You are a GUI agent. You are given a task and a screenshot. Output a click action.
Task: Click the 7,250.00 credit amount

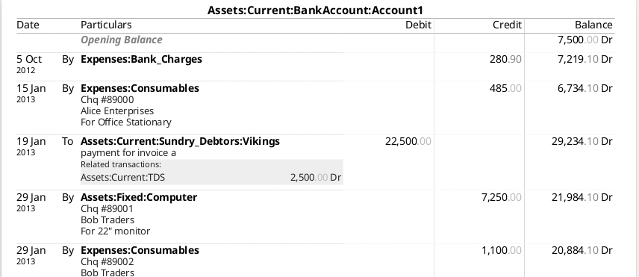coord(501,197)
